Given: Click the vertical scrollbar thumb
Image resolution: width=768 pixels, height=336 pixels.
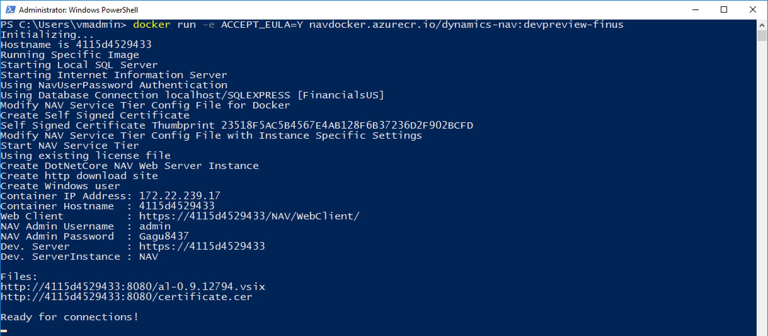Looking at the screenshot, I should [762, 36].
